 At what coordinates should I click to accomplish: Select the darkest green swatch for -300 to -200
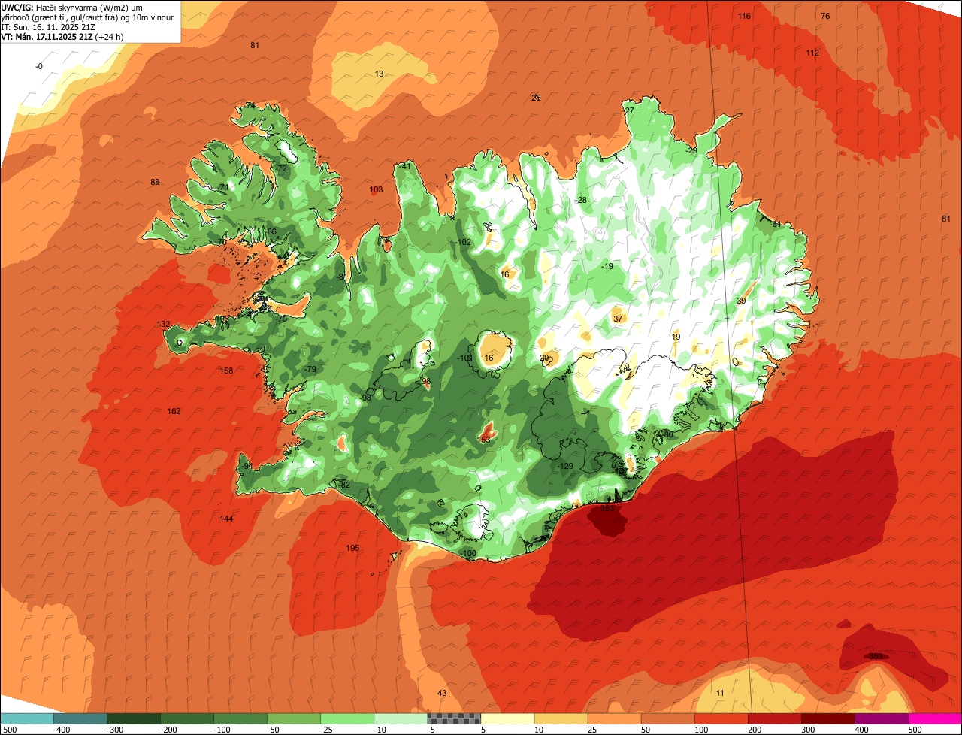tap(133, 718)
